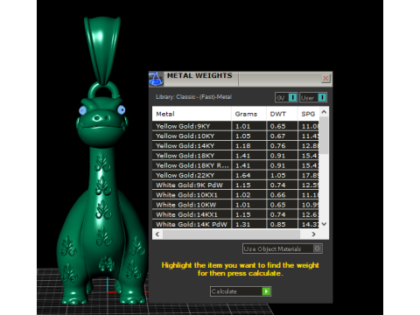The image size is (420, 315).
Task: Click the Library: Classic - (Fast)-Metal label
Action: [193, 97]
